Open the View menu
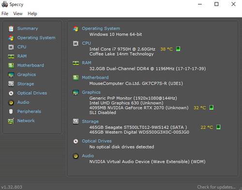The height and width of the screenshot is (190, 242). [x=18, y=14]
